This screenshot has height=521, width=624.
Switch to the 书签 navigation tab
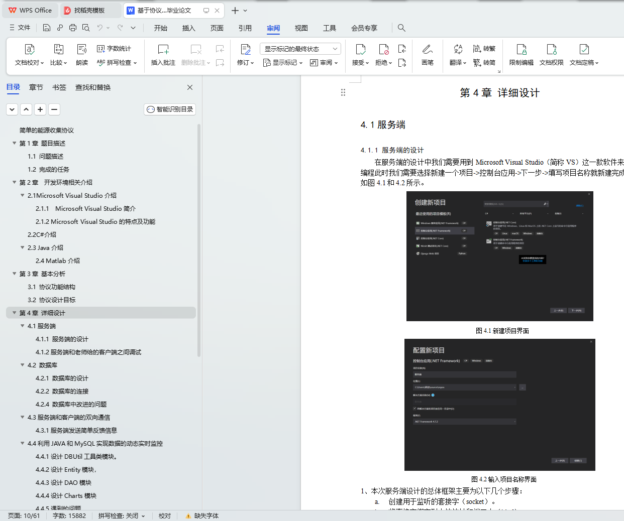(59, 87)
